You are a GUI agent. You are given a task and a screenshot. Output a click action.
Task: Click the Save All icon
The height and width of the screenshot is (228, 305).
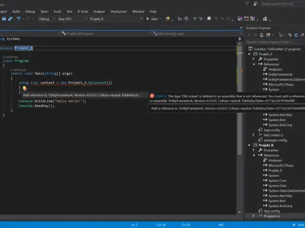click(x=10, y=18)
